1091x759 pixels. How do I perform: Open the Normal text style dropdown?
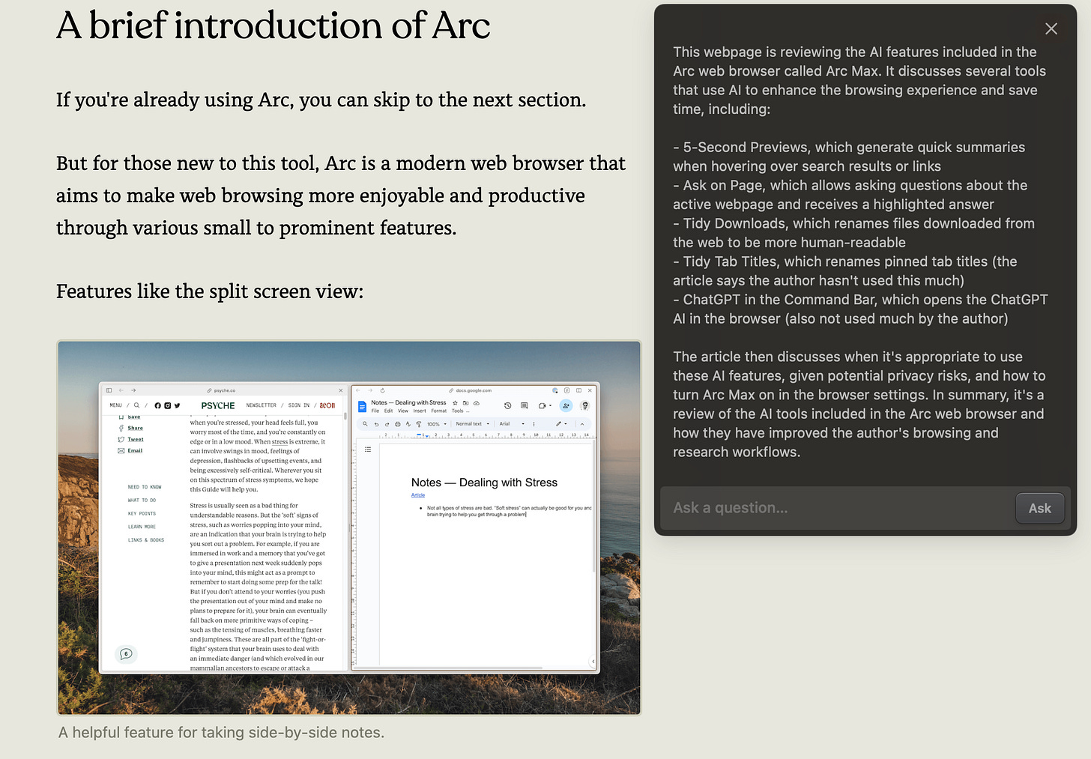(x=472, y=424)
